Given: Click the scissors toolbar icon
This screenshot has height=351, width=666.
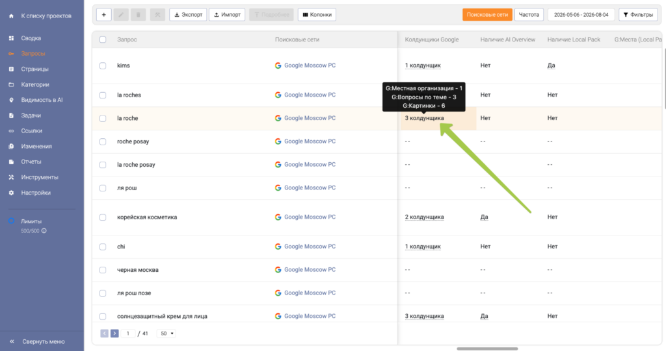Looking at the screenshot, I should [x=157, y=15].
